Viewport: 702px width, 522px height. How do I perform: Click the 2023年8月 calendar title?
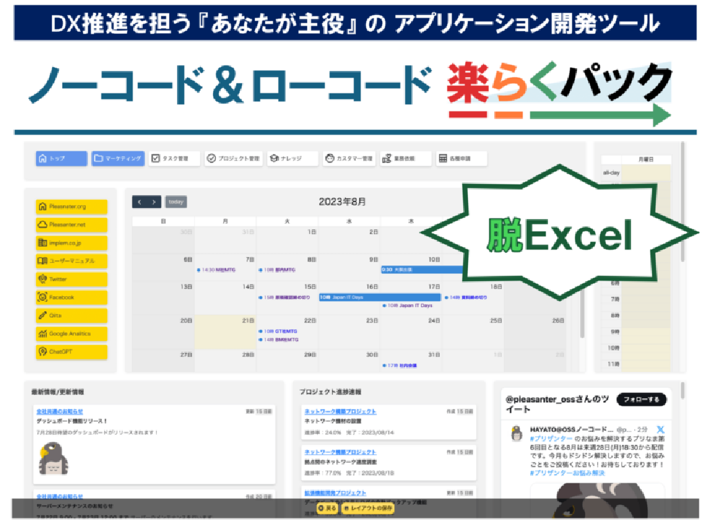click(342, 202)
